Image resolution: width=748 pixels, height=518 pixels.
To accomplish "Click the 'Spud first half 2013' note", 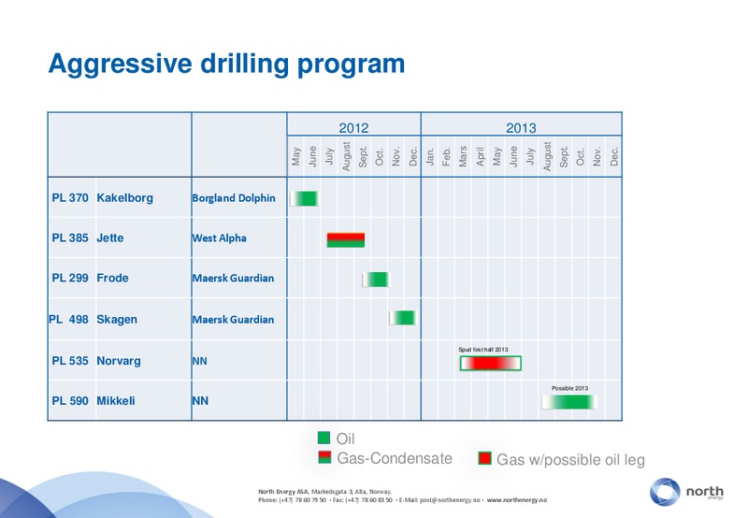I will (x=483, y=350).
